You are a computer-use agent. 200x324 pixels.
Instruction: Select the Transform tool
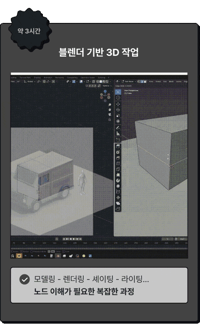pos(118,121)
